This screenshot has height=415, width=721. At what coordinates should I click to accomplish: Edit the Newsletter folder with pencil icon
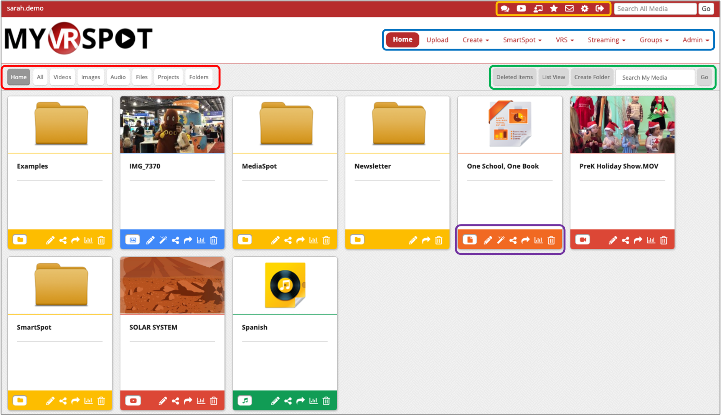coord(413,240)
